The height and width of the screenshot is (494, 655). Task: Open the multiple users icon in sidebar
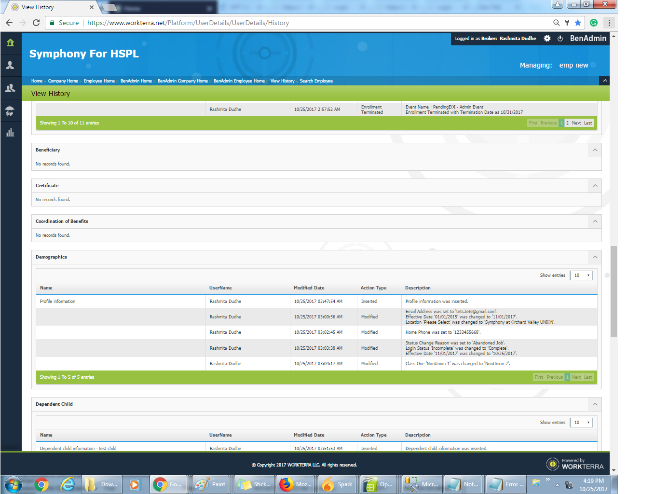tap(10, 88)
